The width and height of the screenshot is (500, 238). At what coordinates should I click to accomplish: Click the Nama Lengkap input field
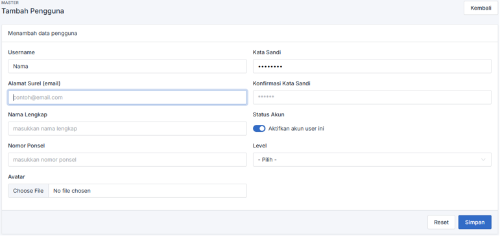tap(127, 129)
